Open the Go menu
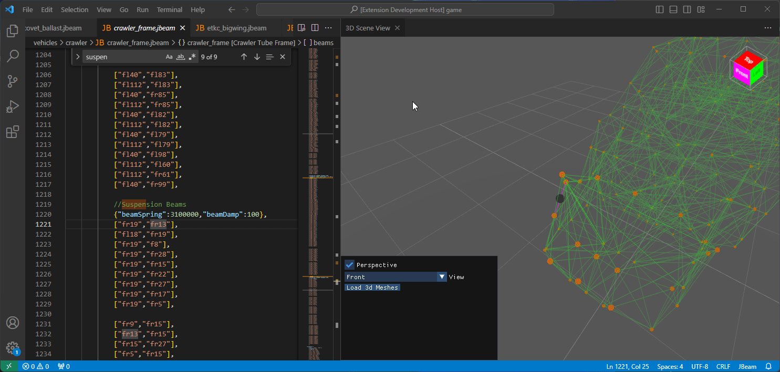 (x=124, y=9)
